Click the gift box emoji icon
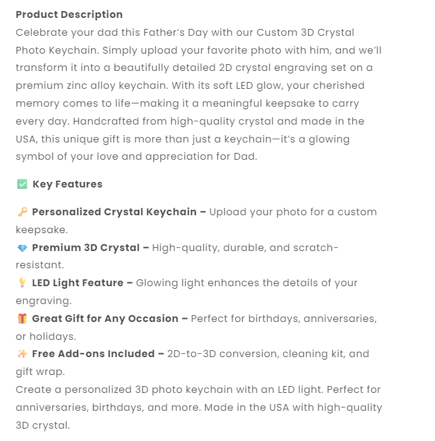435x441 pixels. tap(22, 319)
